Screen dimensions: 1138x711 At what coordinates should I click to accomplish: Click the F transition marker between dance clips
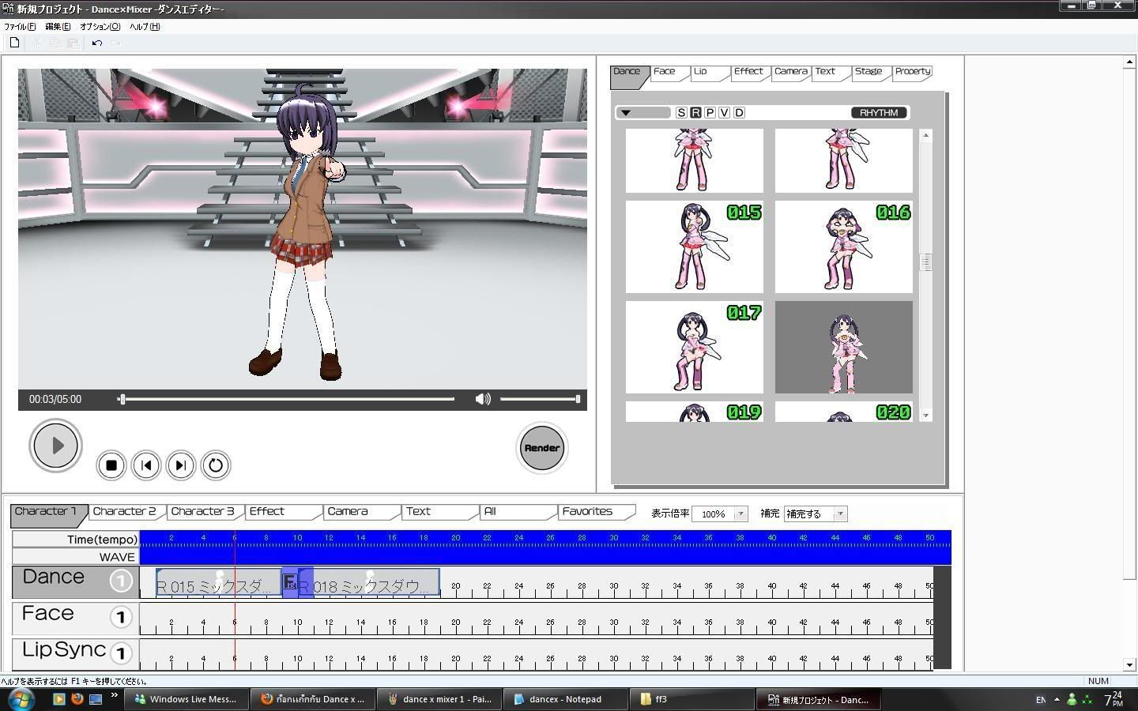tap(290, 583)
